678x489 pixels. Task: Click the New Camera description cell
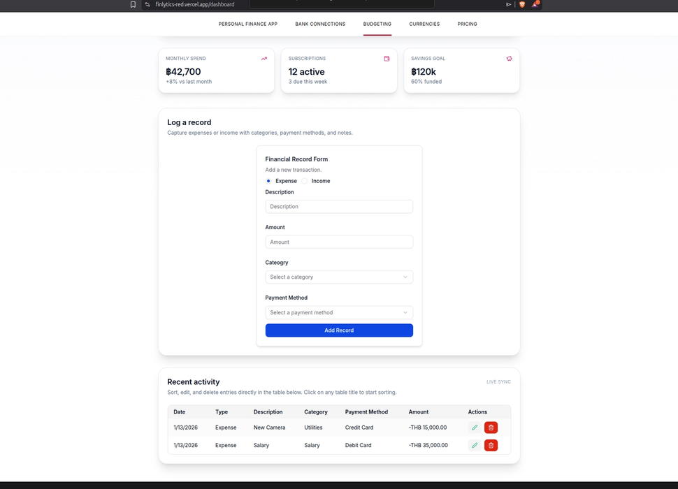tap(269, 428)
